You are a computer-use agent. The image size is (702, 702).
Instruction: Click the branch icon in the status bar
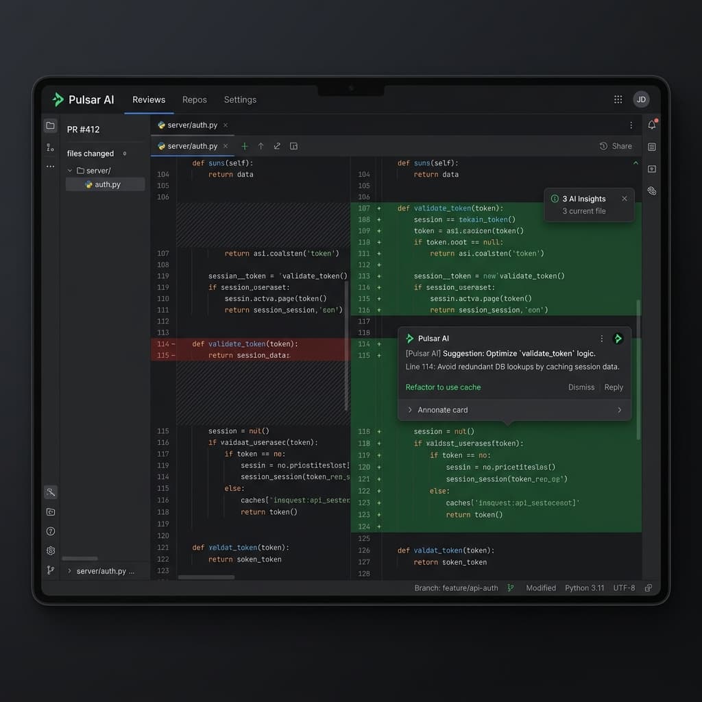coord(510,588)
